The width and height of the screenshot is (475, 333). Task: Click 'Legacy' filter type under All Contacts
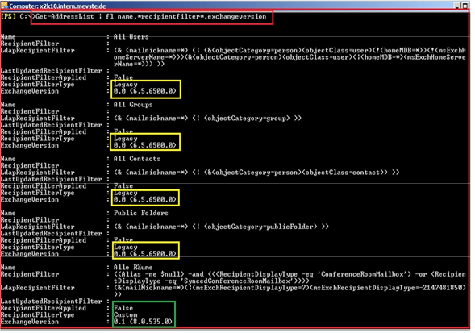click(126, 193)
